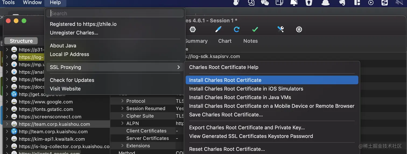The height and width of the screenshot is (154, 407).
Task: Switch to the Notes tab
Action: coord(250,41)
